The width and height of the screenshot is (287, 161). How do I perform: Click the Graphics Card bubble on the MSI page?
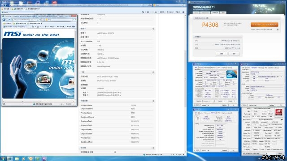(x=30, y=66)
